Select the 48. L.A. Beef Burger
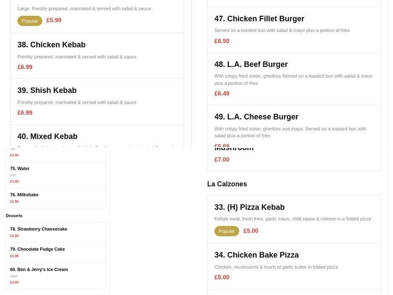Screen dimensions: 393x295 251,65
